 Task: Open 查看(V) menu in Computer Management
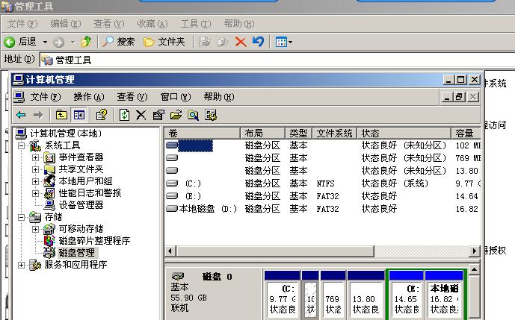click(132, 97)
